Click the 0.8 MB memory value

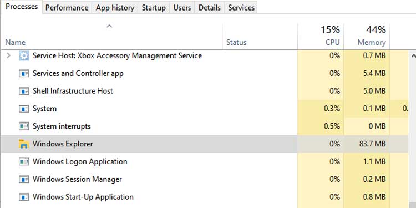coord(374,197)
